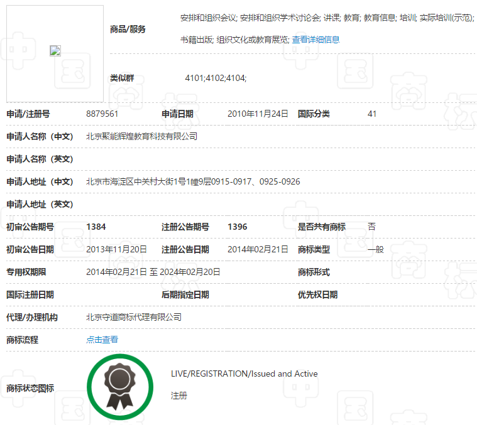Open the 点击查看 trademark process link

click(102, 340)
